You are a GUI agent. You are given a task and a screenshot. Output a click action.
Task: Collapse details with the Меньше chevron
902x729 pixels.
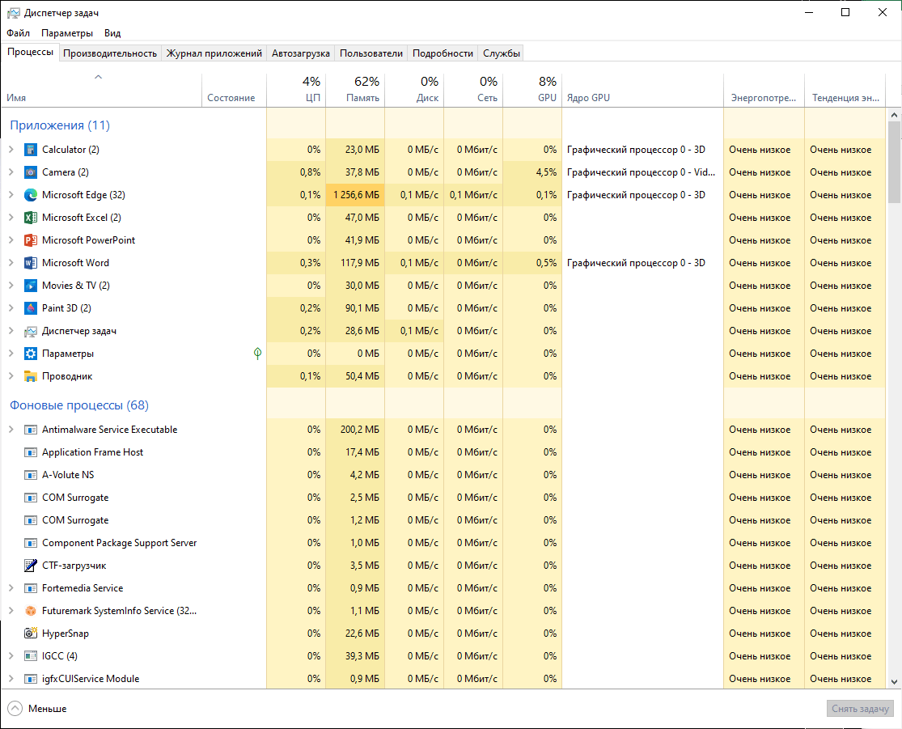pos(15,709)
